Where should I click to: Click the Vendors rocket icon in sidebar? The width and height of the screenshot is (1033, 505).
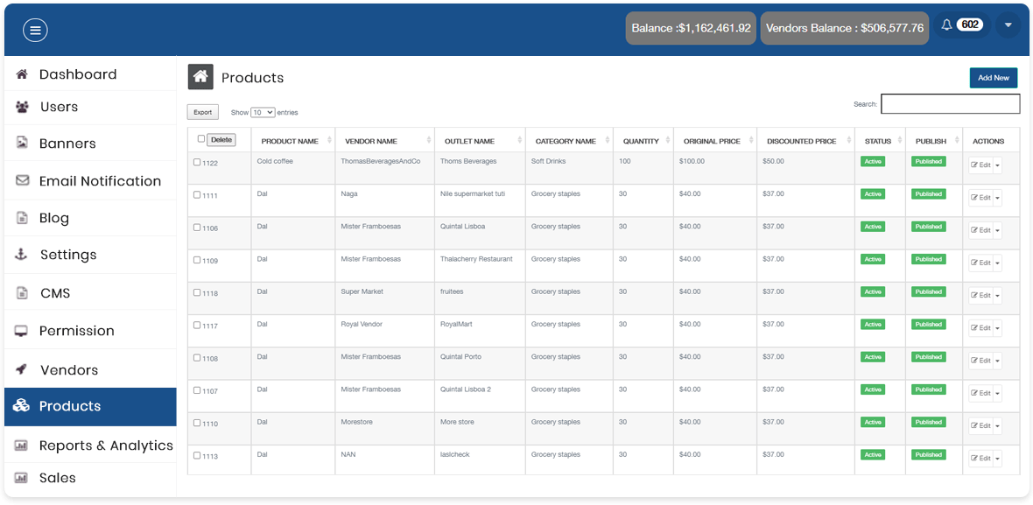(22, 370)
